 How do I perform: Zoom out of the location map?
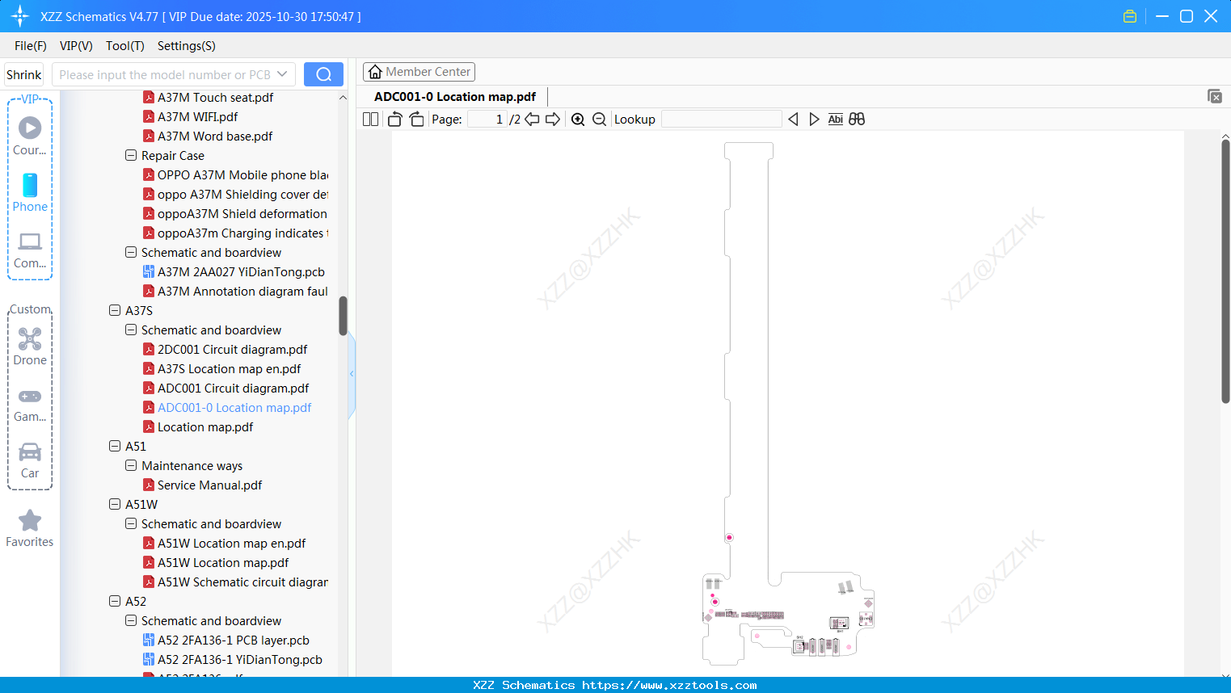coord(599,120)
